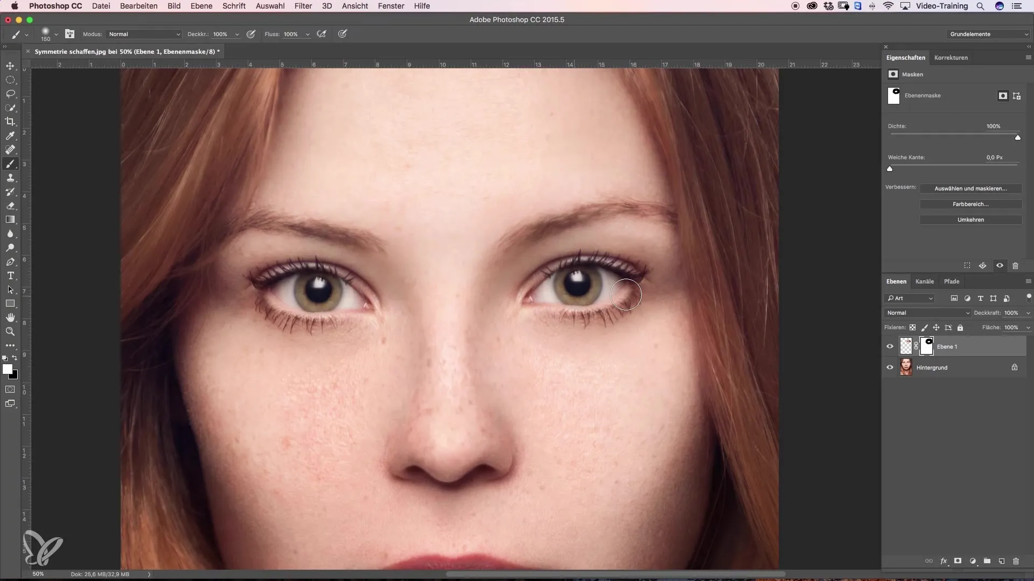Image resolution: width=1034 pixels, height=581 pixels.
Task: Create a new group folder icon
Action: (987, 561)
